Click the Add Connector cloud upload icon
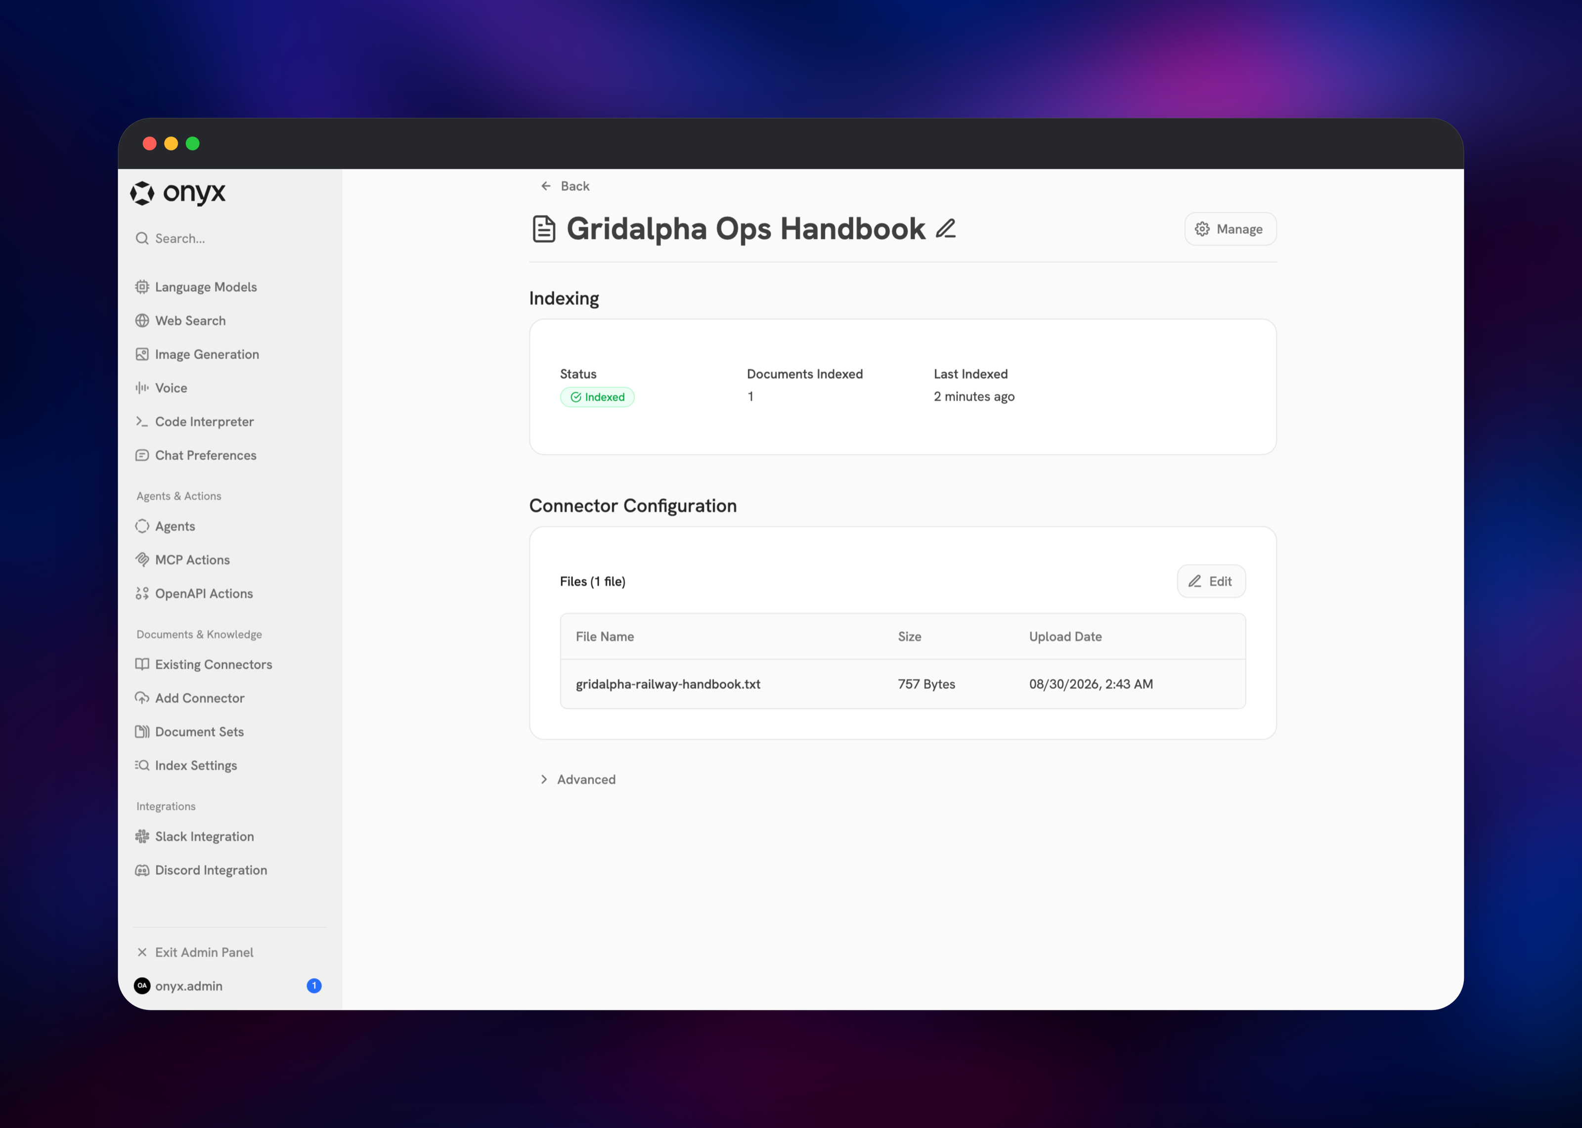The width and height of the screenshot is (1582, 1128). (x=142, y=698)
